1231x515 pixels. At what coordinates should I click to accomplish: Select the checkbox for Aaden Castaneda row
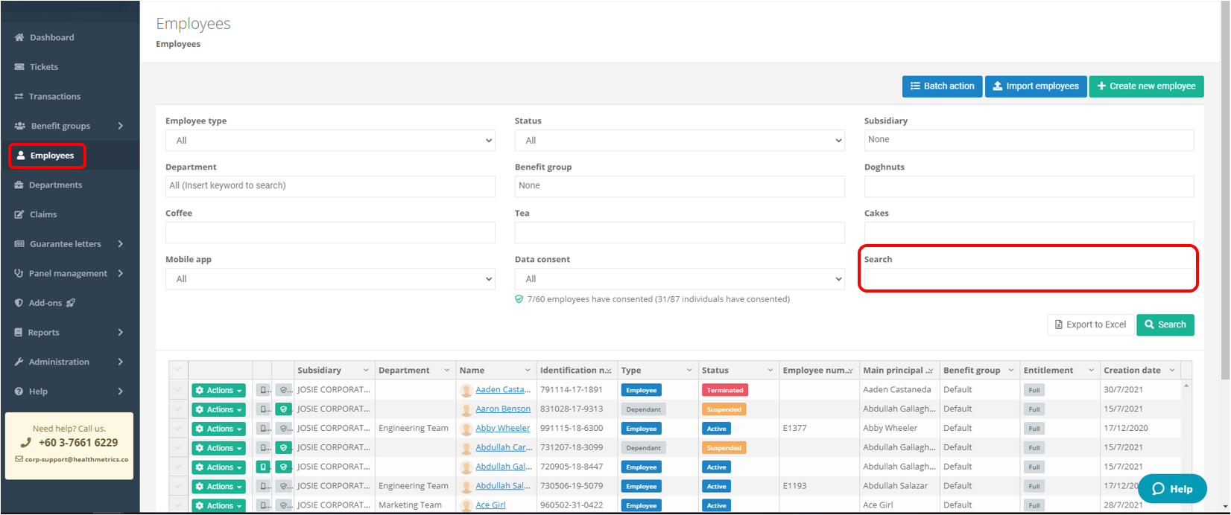coord(178,390)
